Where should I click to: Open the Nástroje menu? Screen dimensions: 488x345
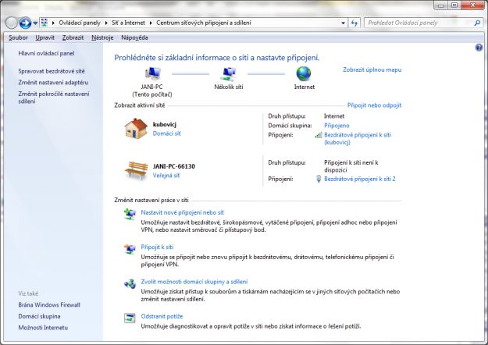[x=102, y=37]
